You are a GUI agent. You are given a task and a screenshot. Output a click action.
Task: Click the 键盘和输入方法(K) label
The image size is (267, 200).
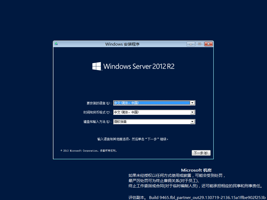click(x=98, y=122)
